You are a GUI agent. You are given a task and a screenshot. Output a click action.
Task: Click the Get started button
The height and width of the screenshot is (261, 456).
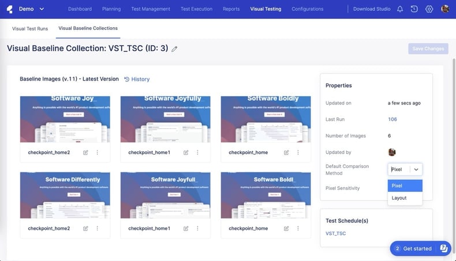pos(421,248)
